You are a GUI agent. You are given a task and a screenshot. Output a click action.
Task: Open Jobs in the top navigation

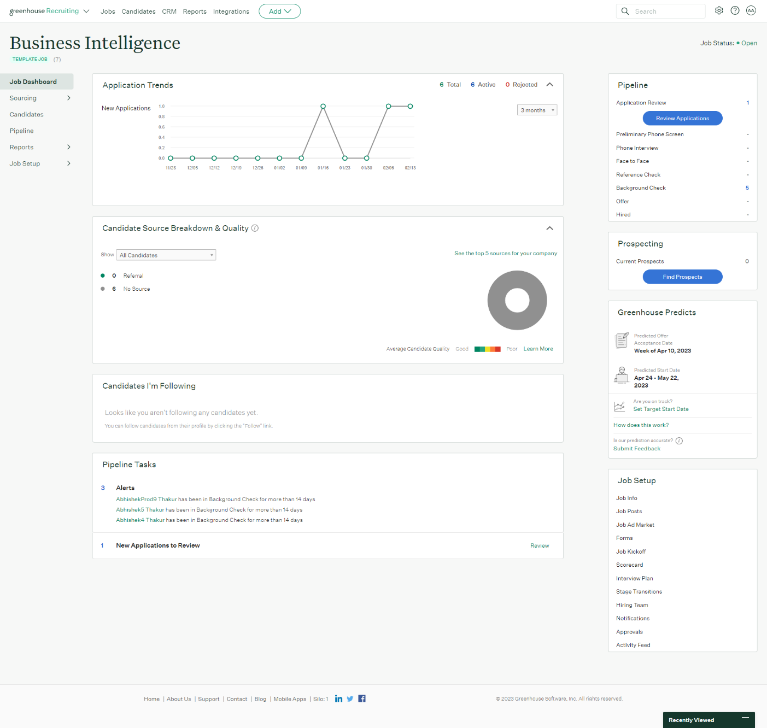(x=108, y=11)
